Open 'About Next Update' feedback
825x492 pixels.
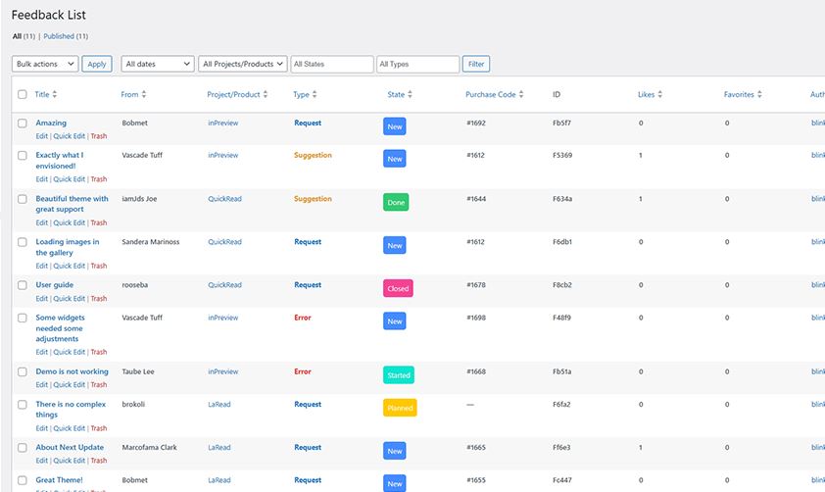pos(70,447)
